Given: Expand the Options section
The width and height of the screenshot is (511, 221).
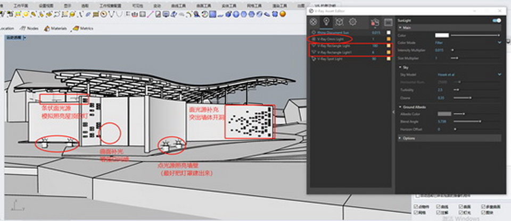Looking at the screenshot, I should pos(409,138).
